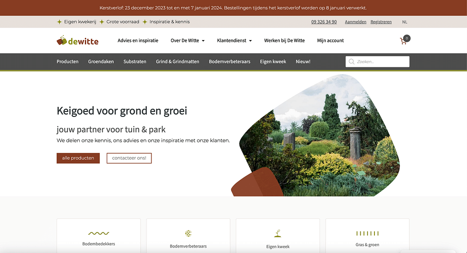
Task: Open the Groendaken menu item
Action: [101, 61]
